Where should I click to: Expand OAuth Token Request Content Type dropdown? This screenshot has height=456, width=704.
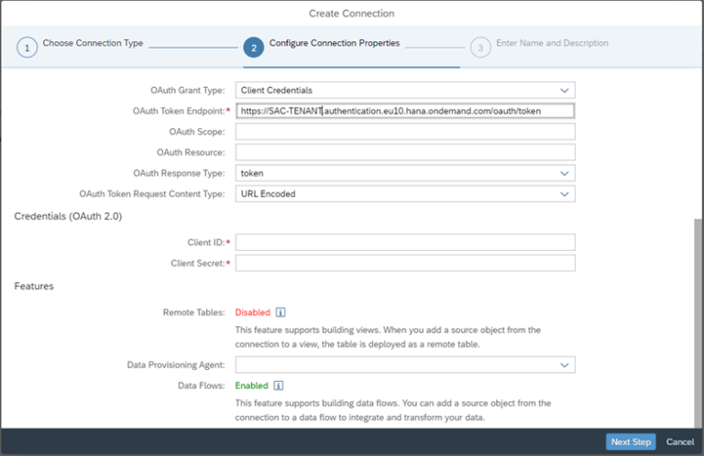pos(564,194)
